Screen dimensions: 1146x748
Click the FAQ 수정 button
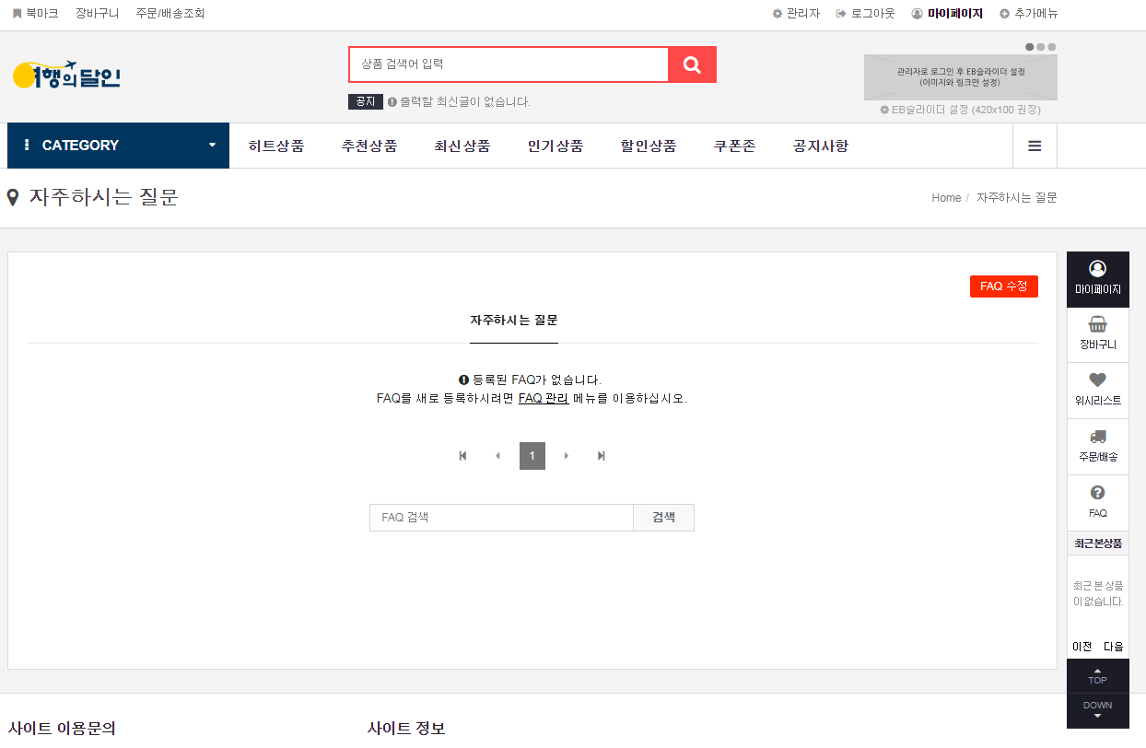coord(1004,286)
